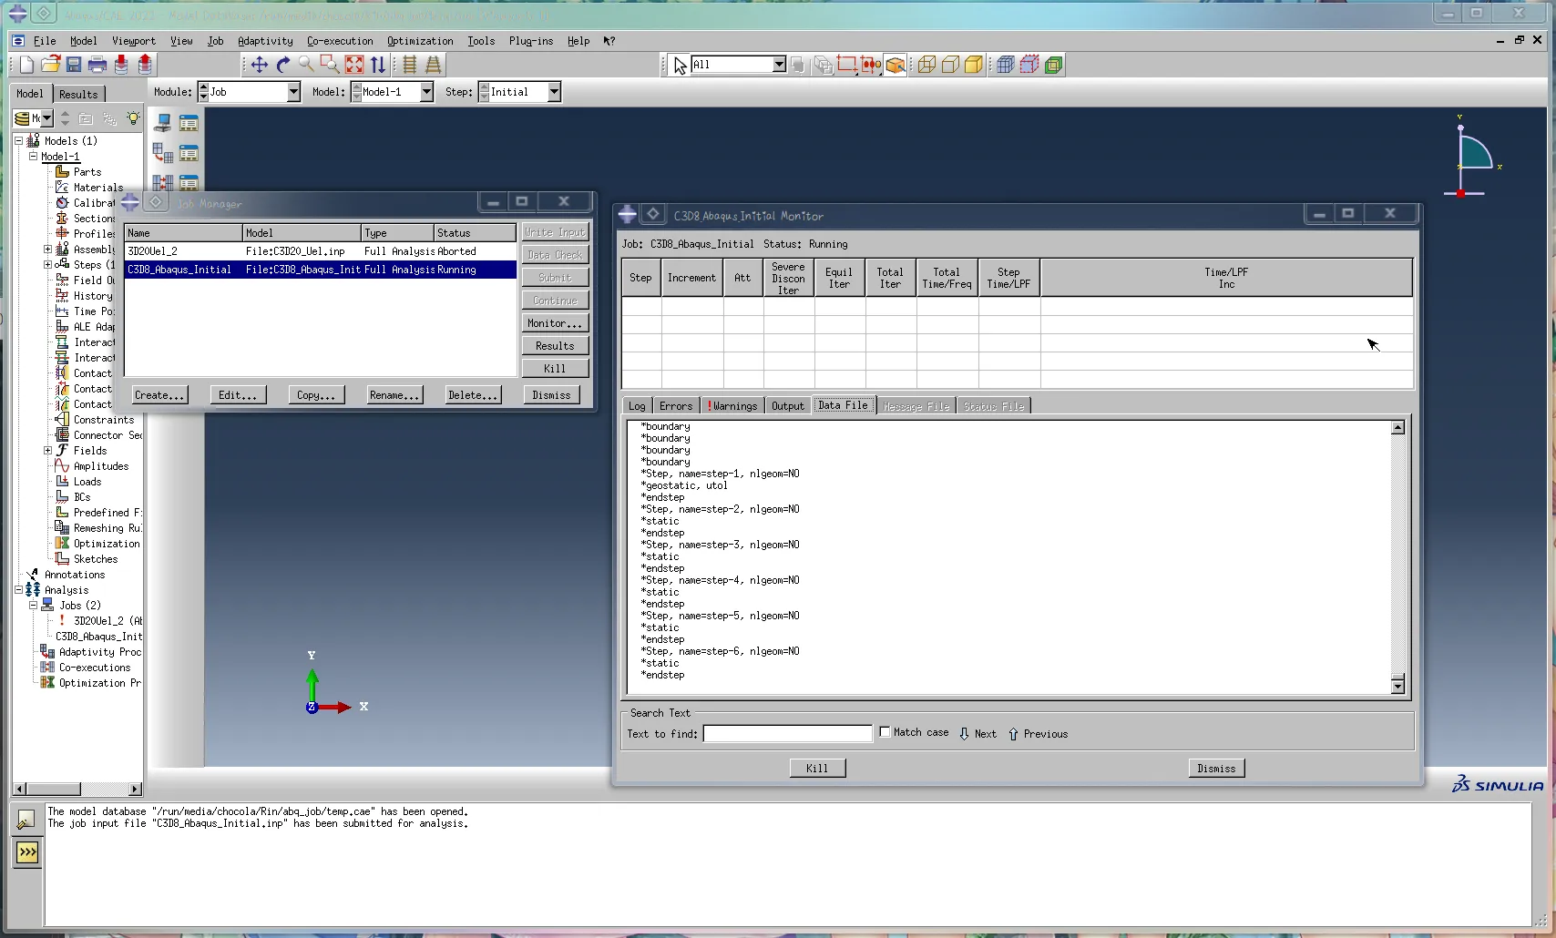Switch to the Warnings tab

[732, 406]
